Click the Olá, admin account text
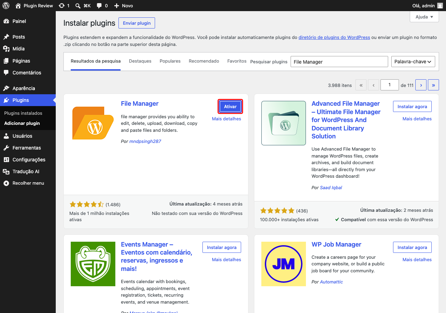Viewport: 446px width, 313px height. 423,6
